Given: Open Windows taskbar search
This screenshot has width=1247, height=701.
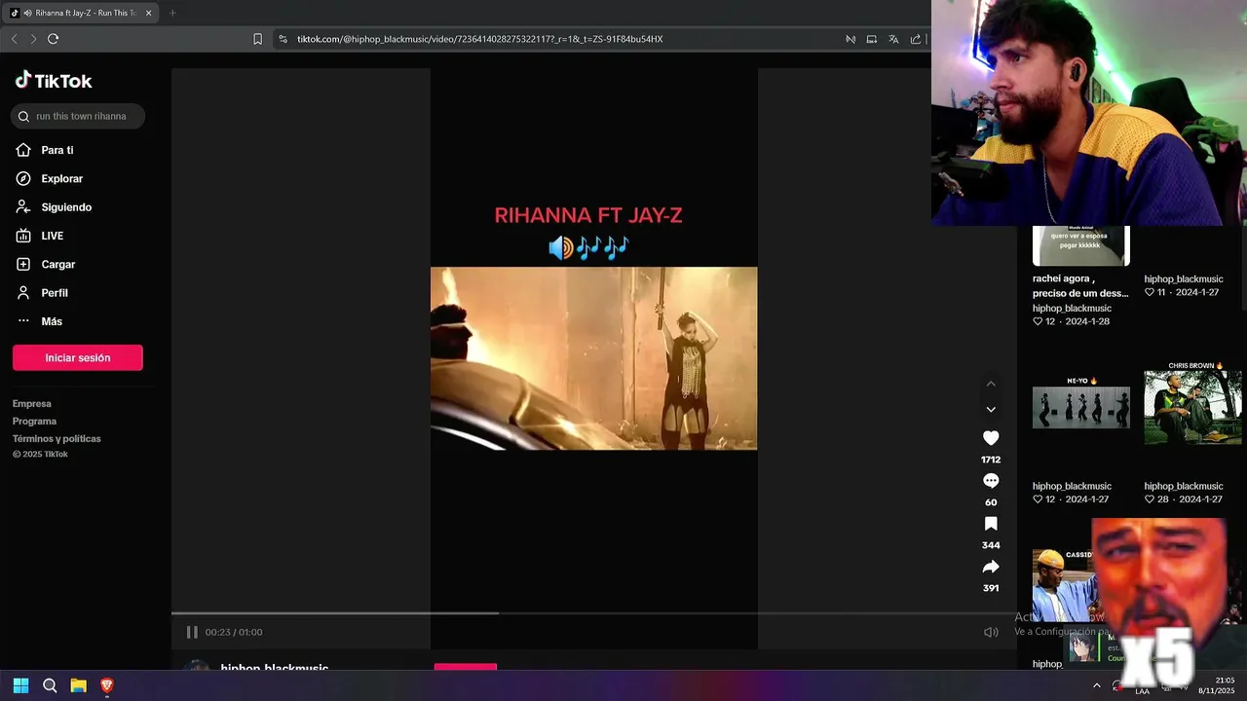Looking at the screenshot, I should point(50,685).
